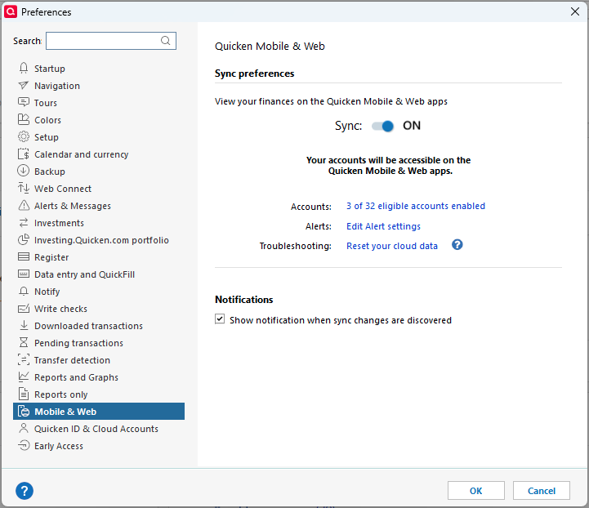Click the Investments exchange-arrows icon

coord(24,223)
